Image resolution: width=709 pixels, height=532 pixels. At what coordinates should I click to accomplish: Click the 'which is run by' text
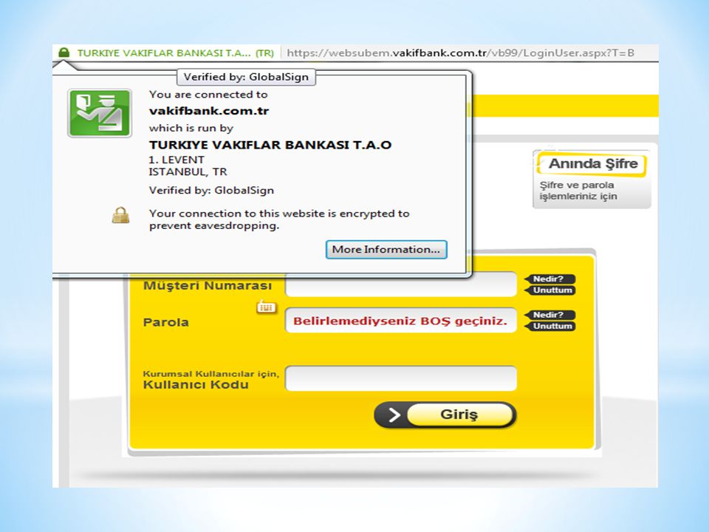[191, 128]
